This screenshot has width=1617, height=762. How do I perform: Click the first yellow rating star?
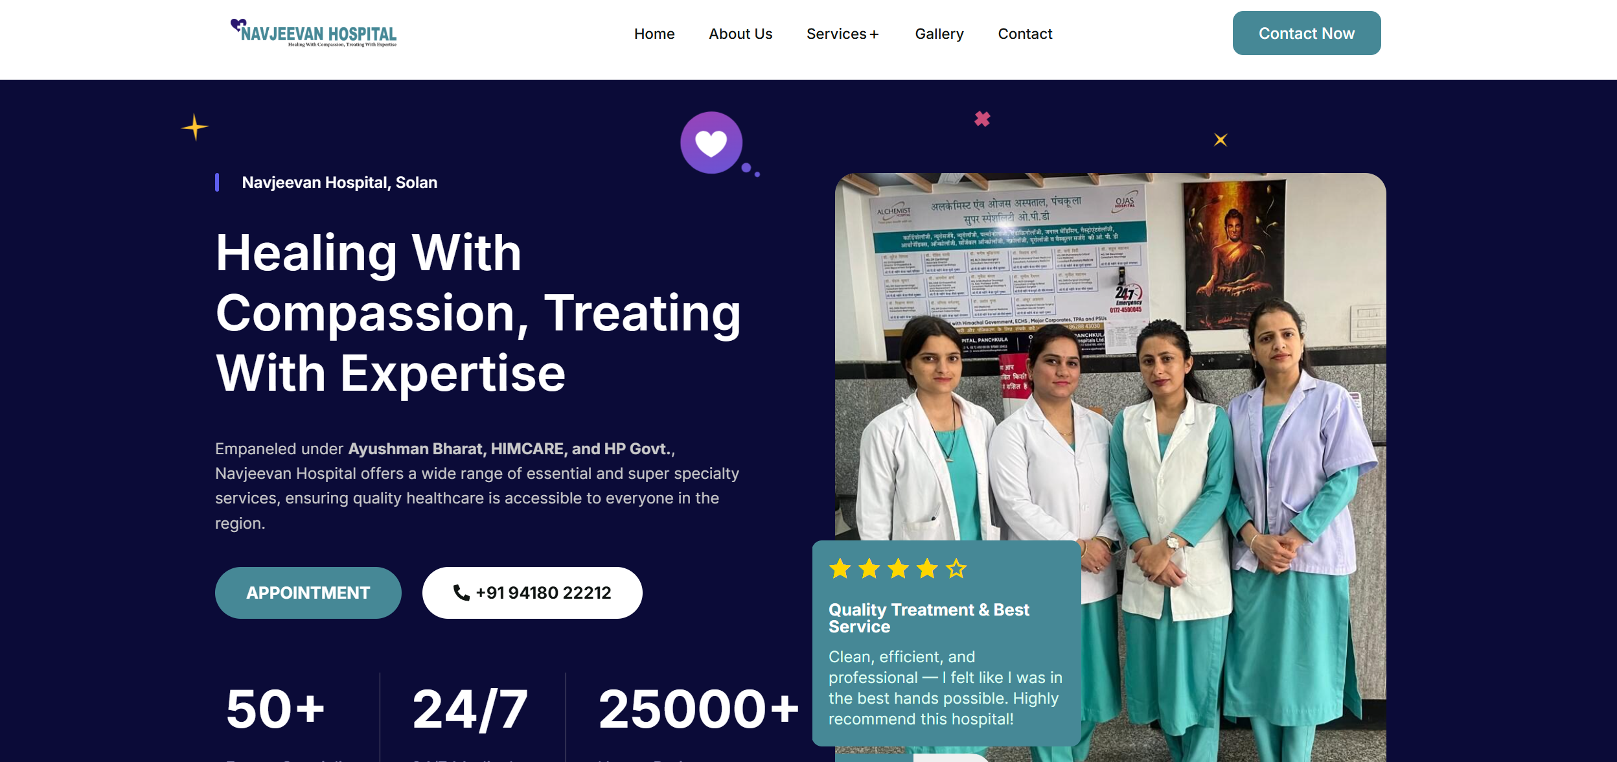(840, 568)
